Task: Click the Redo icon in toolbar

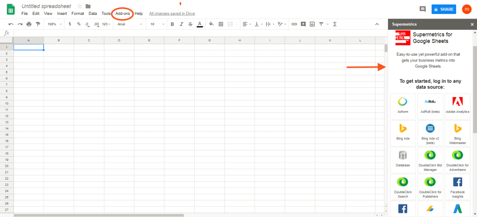Action: [20, 24]
